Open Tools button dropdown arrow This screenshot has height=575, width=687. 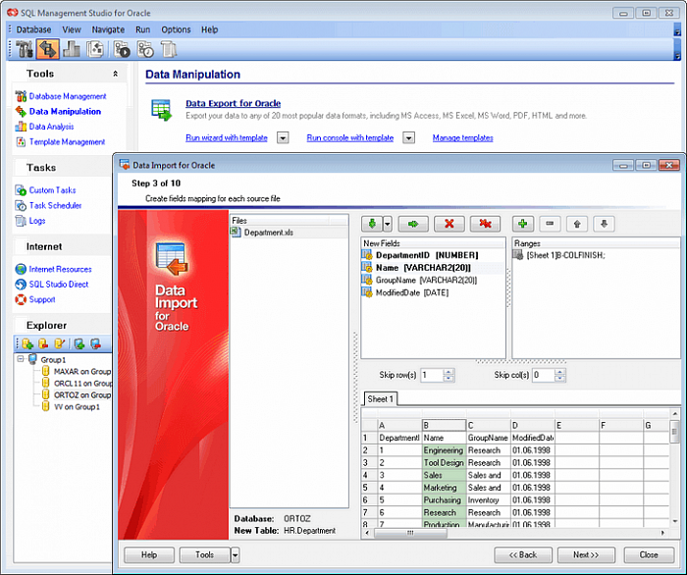point(236,554)
